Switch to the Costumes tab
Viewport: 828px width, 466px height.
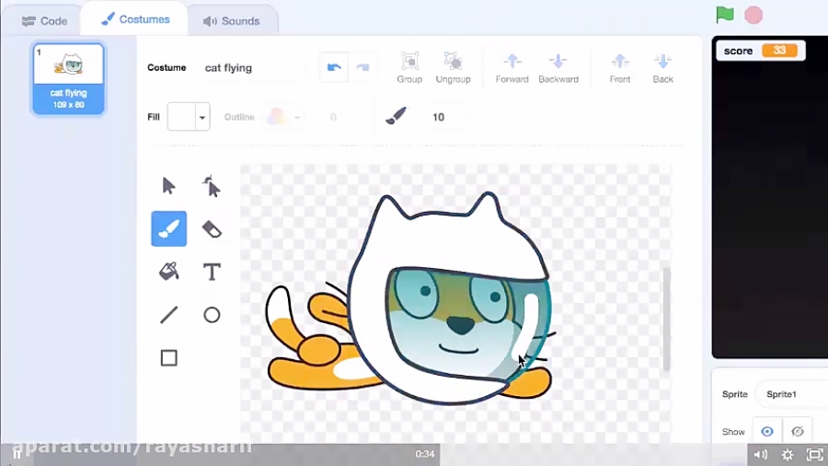[x=135, y=19]
